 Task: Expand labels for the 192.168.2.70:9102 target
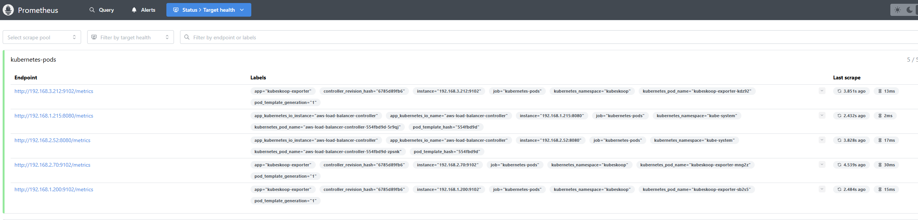pos(822,164)
